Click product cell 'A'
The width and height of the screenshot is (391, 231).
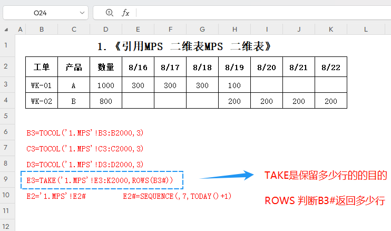point(74,85)
